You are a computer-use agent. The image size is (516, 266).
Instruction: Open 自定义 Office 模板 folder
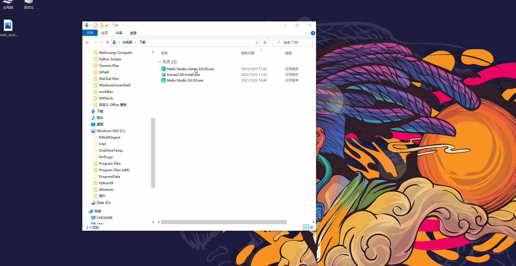(113, 105)
